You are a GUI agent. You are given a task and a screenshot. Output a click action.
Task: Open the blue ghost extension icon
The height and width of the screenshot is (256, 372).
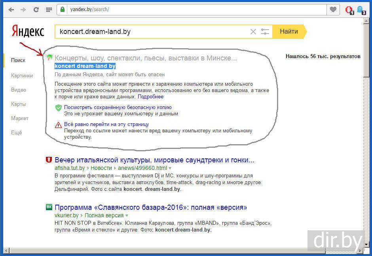(361, 9)
